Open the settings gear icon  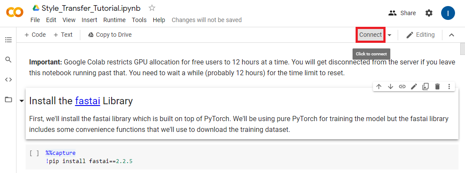(429, 13)
